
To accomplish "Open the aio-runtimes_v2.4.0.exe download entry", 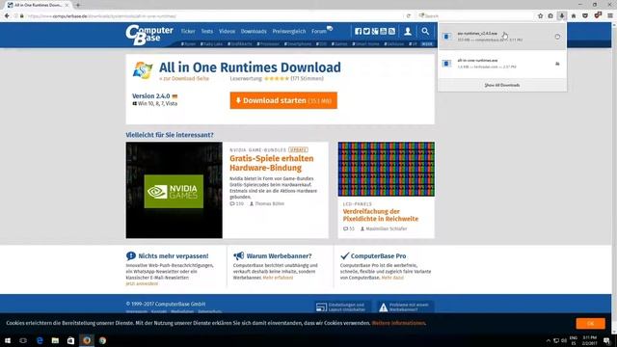I will [x=502, y=37].
